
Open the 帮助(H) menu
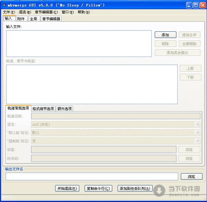coord(84,12)
